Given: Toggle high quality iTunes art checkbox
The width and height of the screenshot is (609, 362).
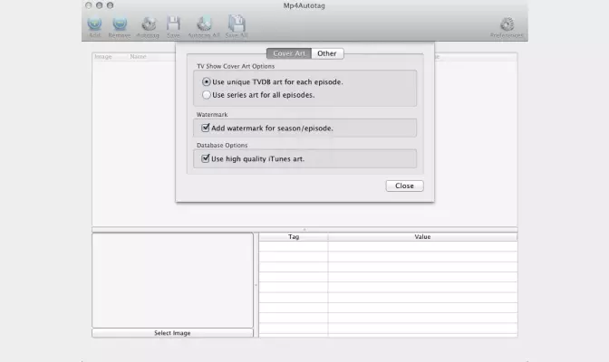Looking at the screenshot, I should (206, 158).
